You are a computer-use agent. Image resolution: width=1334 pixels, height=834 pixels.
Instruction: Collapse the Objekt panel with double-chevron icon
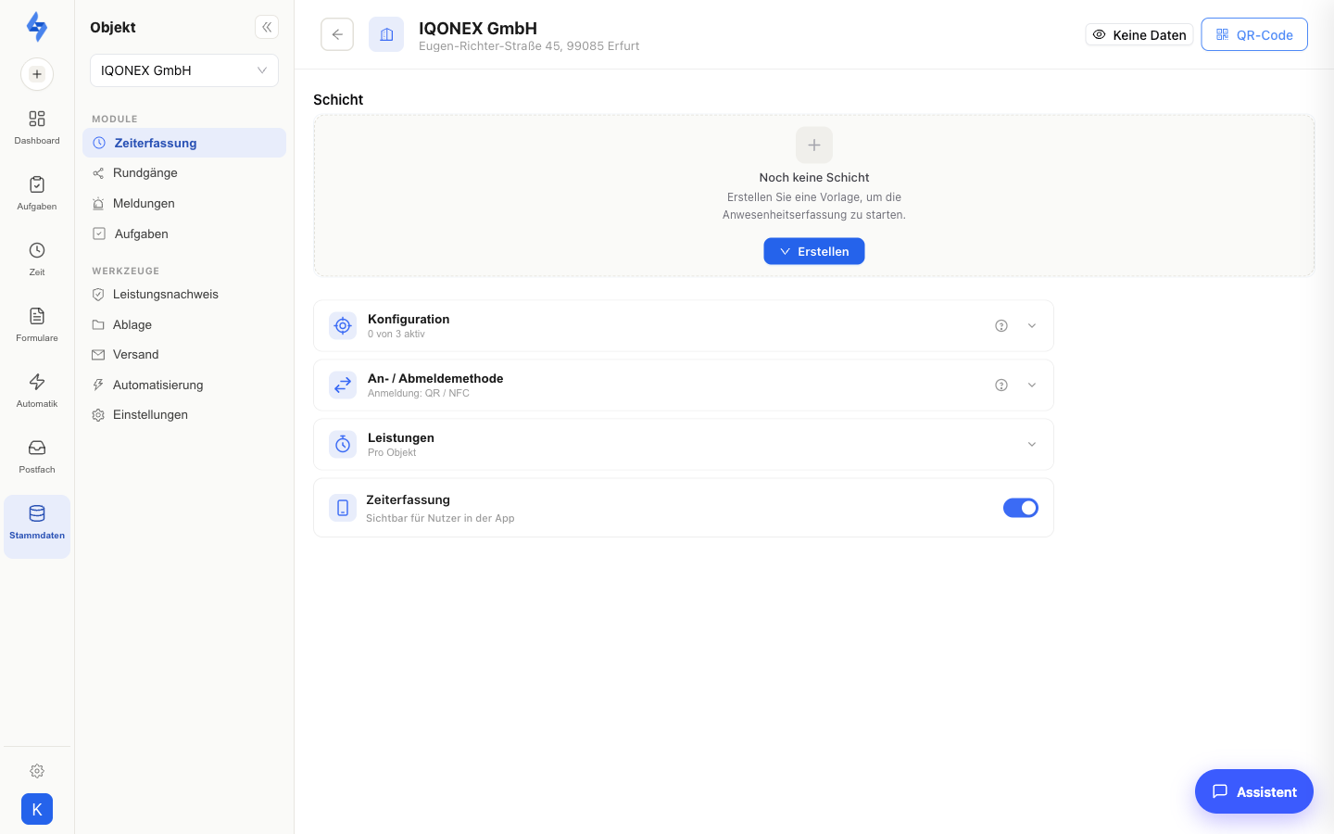pos(267,27)
